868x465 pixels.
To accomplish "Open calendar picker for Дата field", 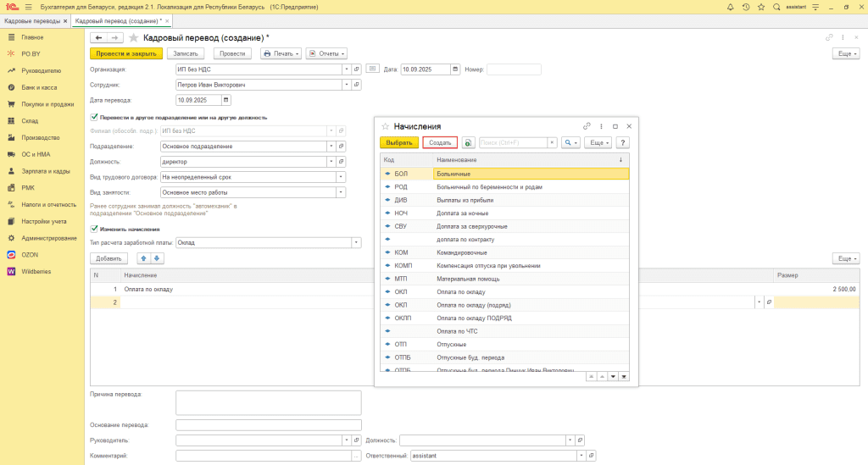I will point(455,69).
